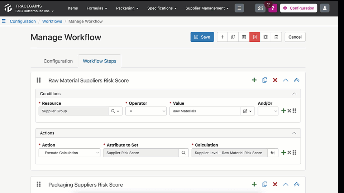The image size is (344, 193).
Task: Open the Operator dropdown
Action: [146, 111]
